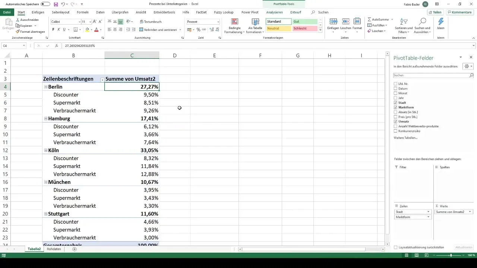Increase font size with larger A icon
Image resolution: width=477 pixels, height=268 pixels.
tap(95, 22)
